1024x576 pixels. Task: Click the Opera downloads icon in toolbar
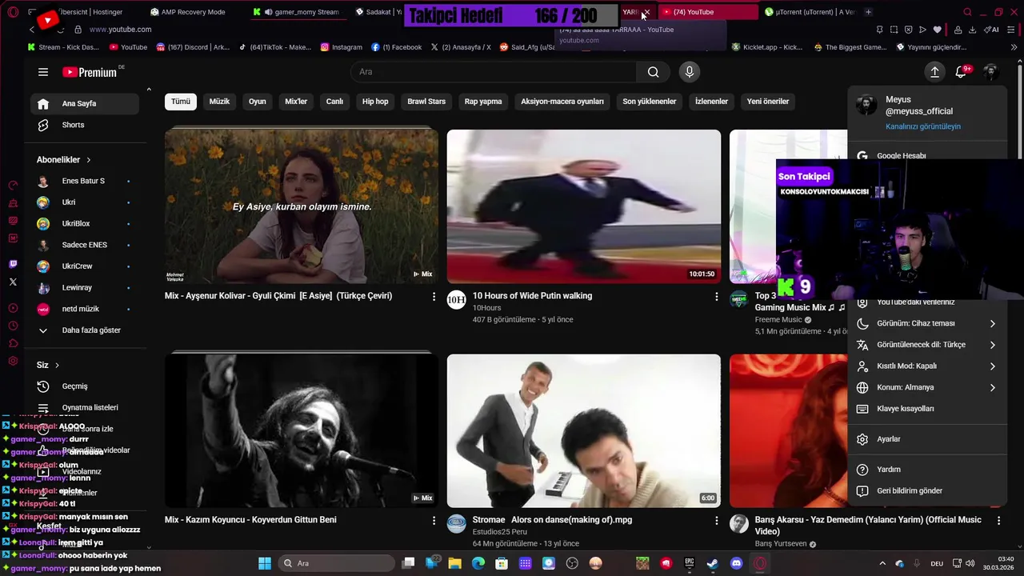pyautogui.click(x=972, y=30)
